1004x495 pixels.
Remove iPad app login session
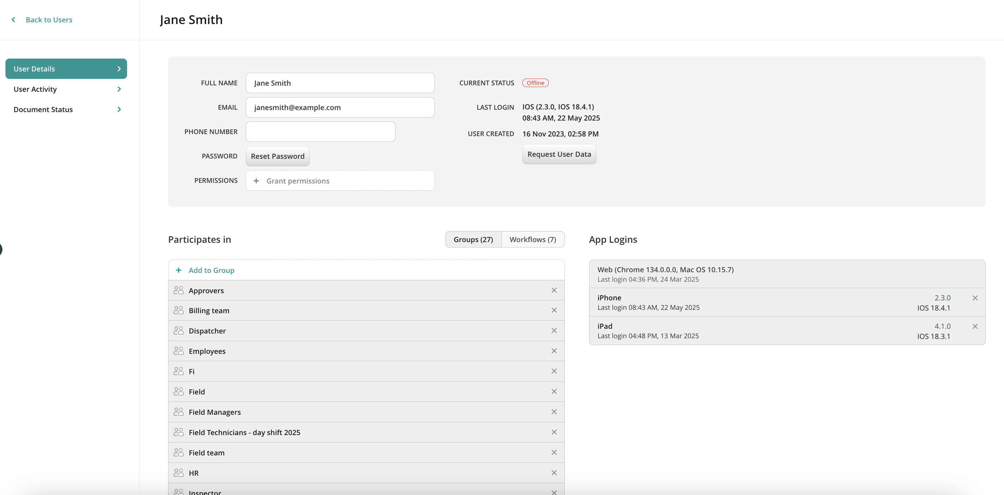pos(975,326)
